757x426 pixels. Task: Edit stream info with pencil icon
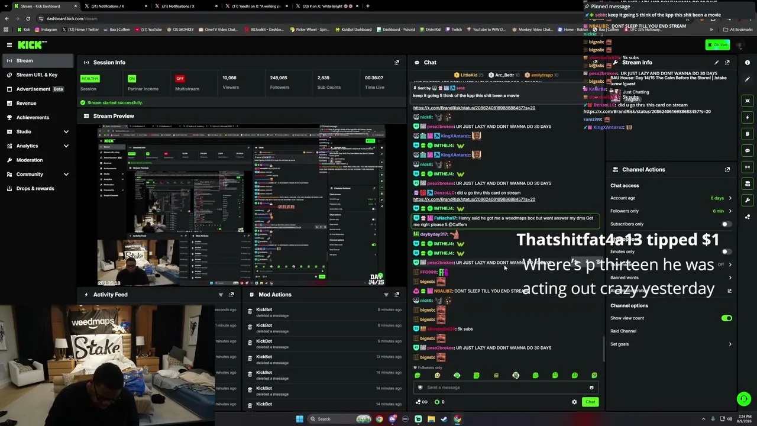717,62
